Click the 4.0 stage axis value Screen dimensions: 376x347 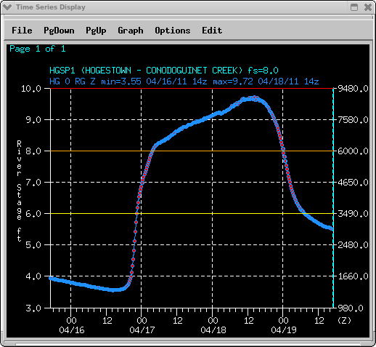33,276
